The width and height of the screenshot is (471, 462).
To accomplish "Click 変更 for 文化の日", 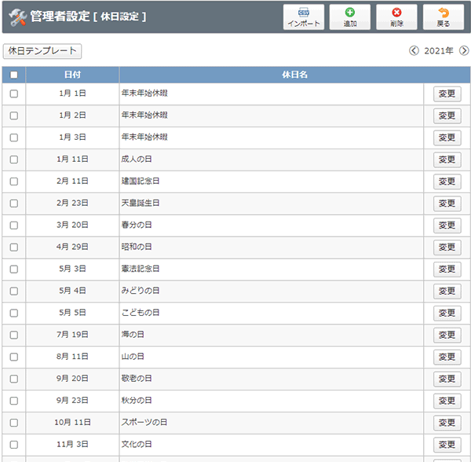I will [447, 445].
